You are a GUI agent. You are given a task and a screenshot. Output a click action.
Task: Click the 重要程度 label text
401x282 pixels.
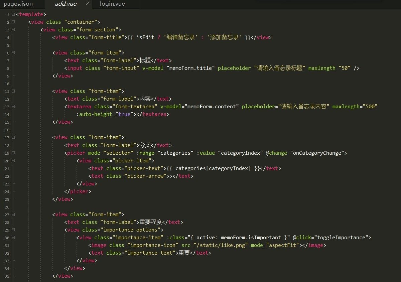point(151,222)
